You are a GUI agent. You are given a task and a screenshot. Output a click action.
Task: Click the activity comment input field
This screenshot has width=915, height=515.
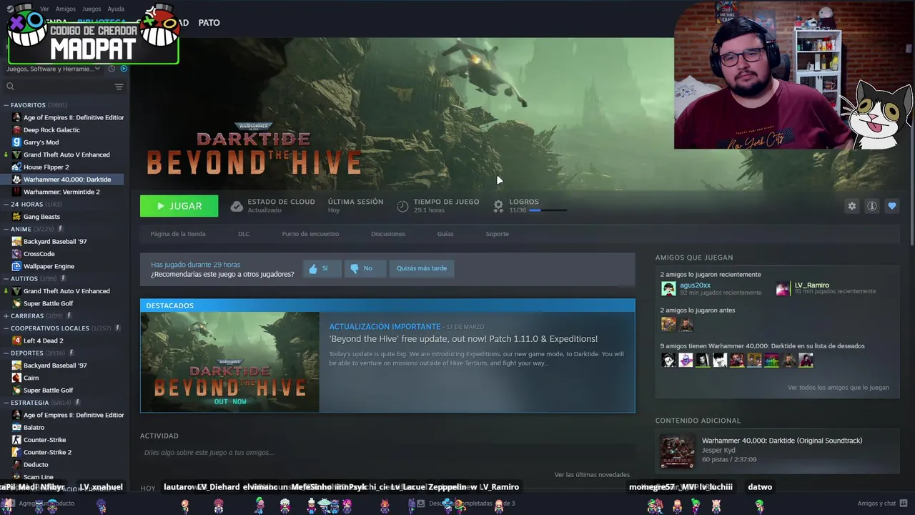coord(386,452)
